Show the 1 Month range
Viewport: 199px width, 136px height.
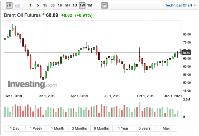click(x=57, y=128)
